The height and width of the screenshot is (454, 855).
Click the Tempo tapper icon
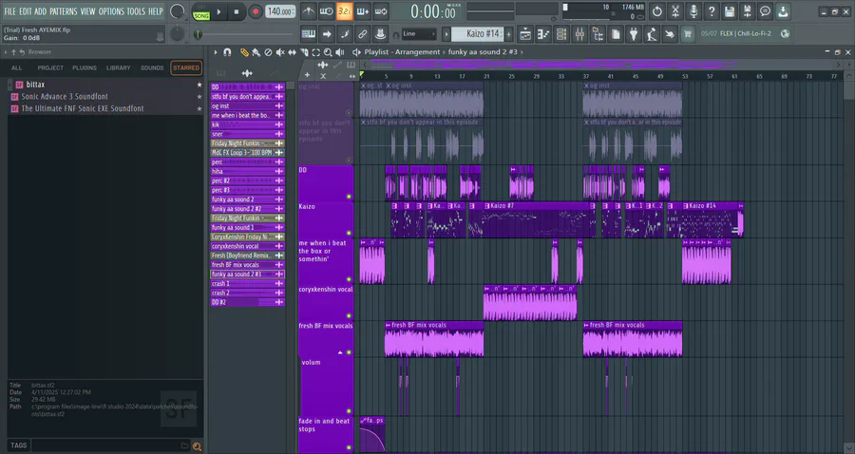[651, 34]
